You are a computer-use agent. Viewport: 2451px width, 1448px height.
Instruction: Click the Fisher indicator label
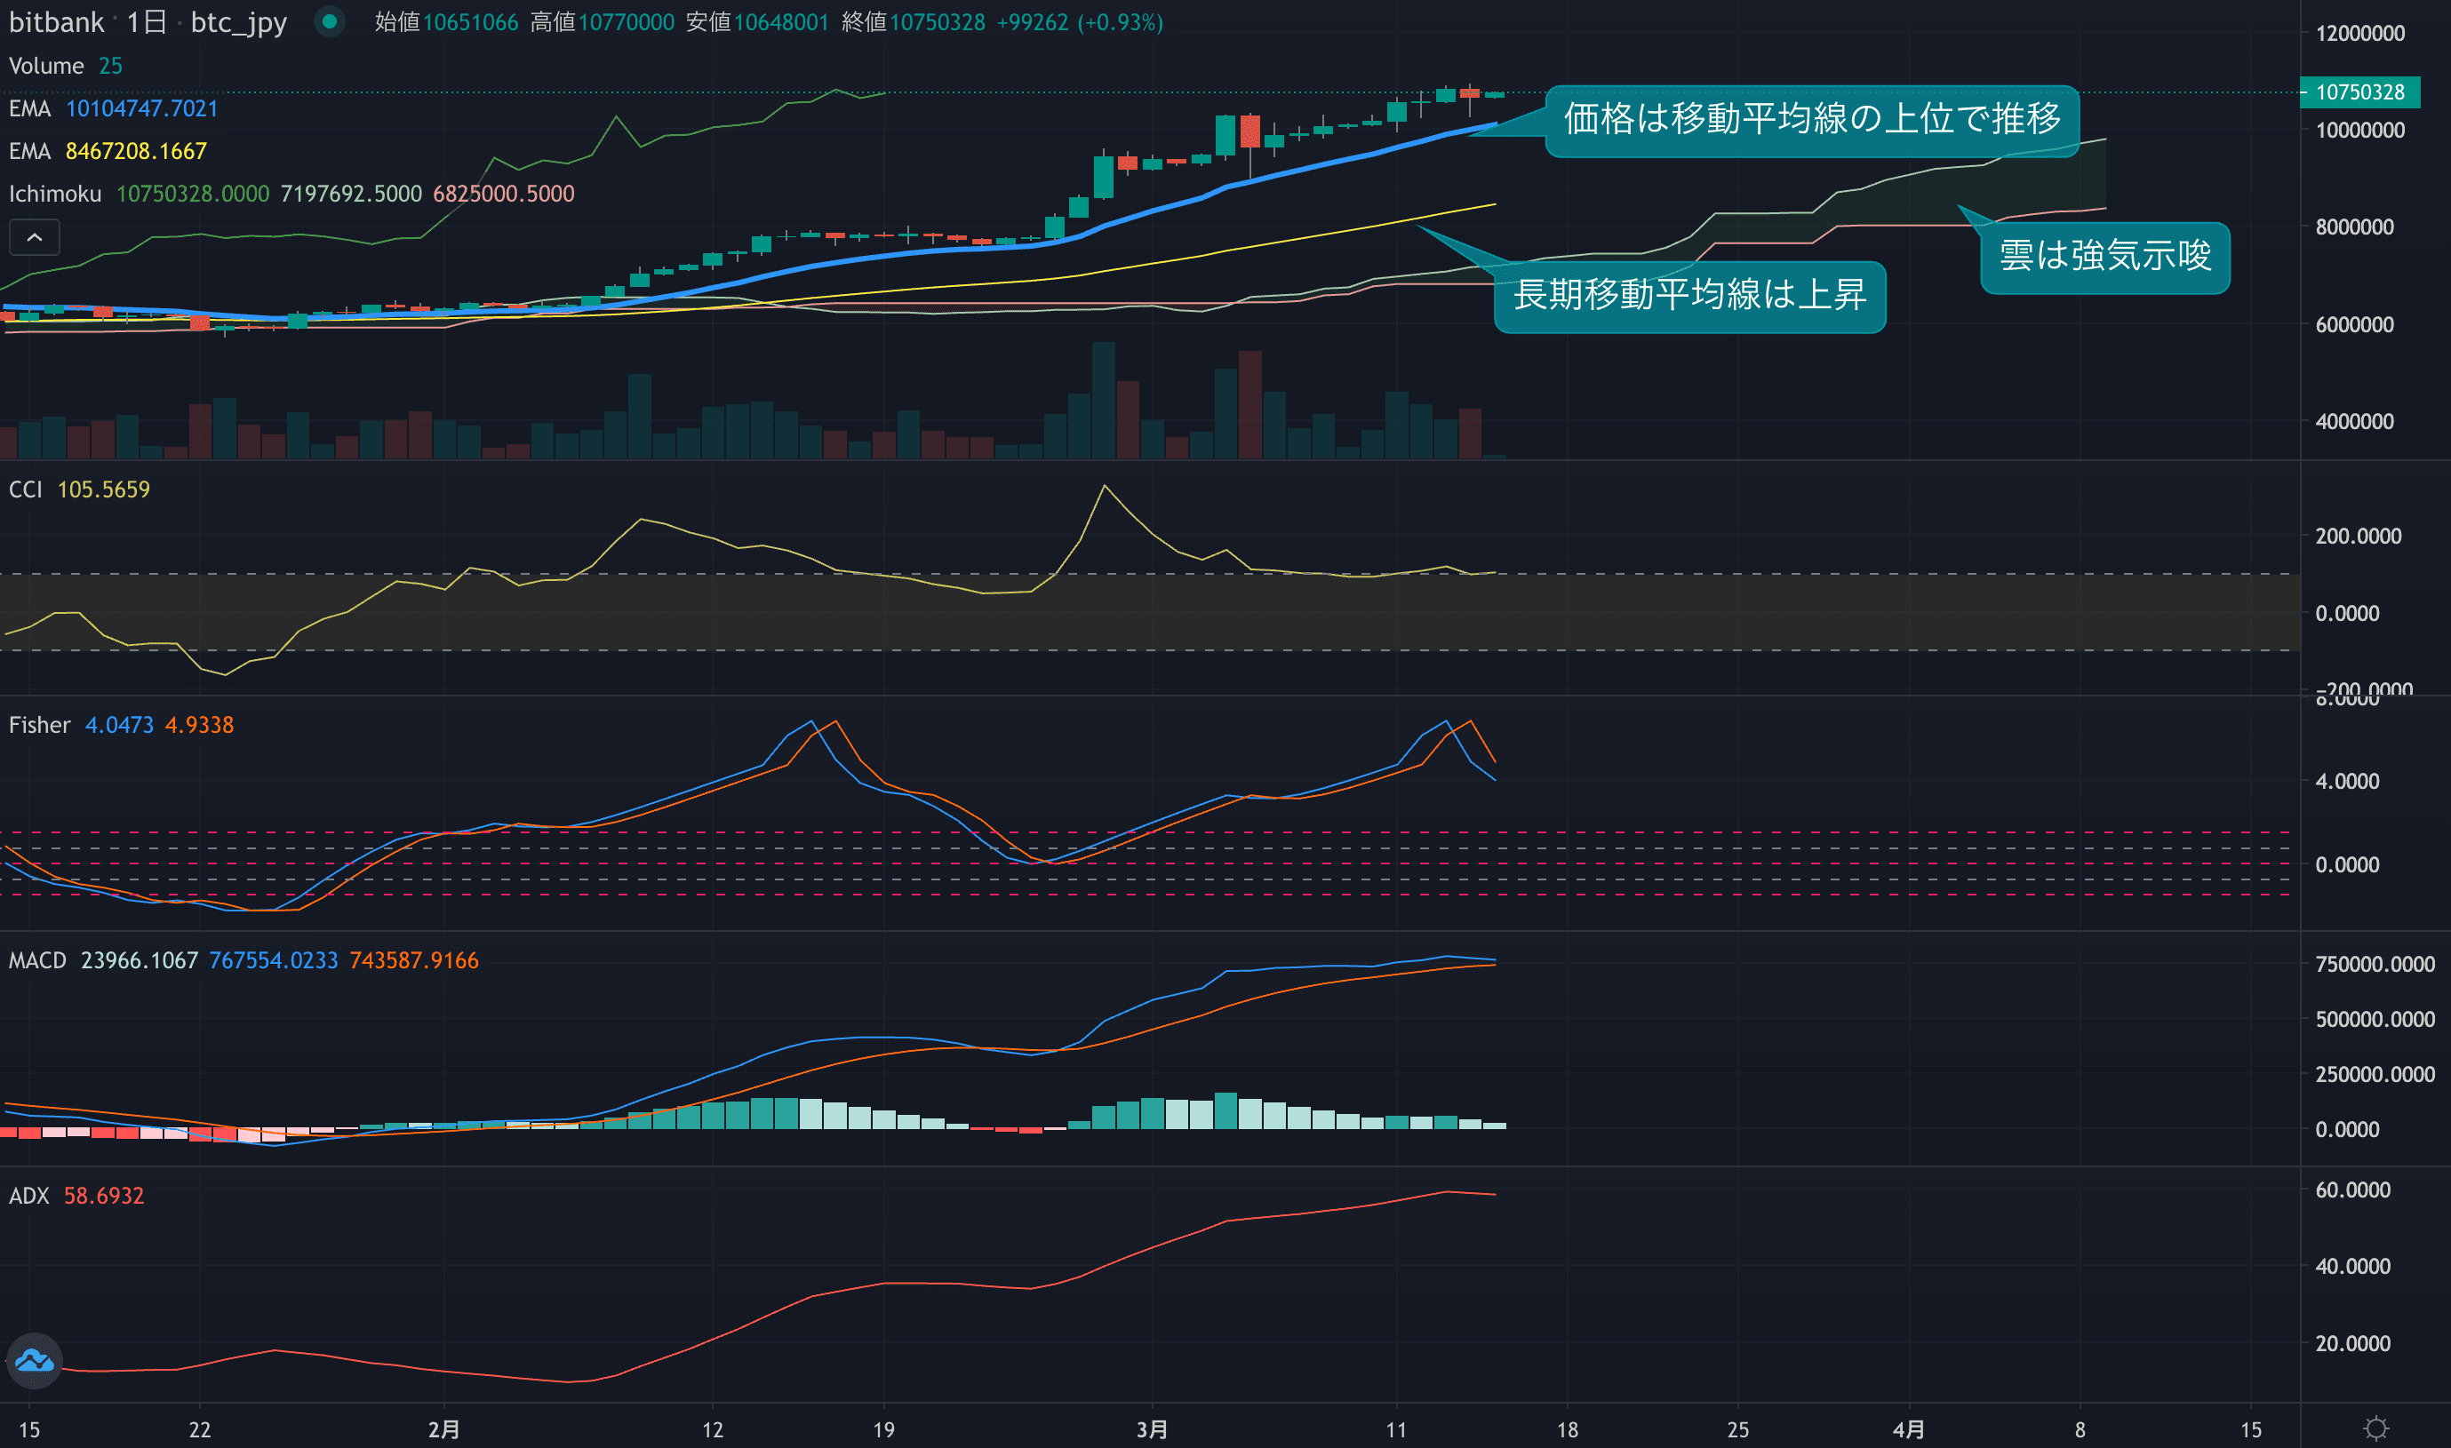[39, 725]
